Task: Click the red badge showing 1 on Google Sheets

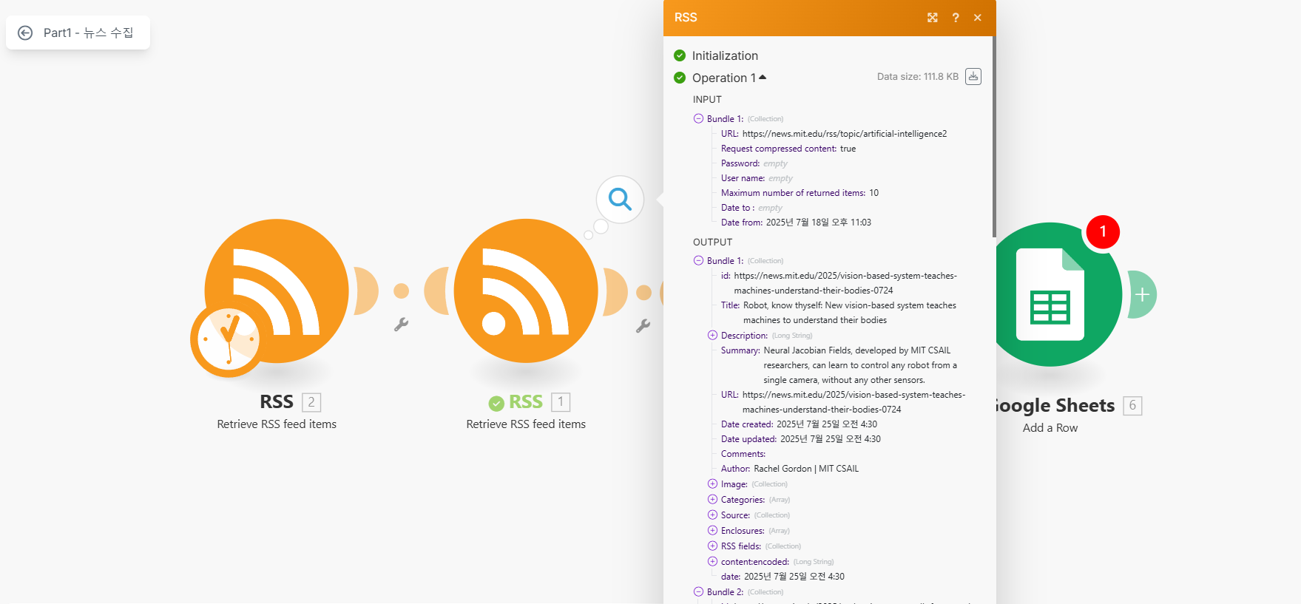Action: coord(1103,231)
